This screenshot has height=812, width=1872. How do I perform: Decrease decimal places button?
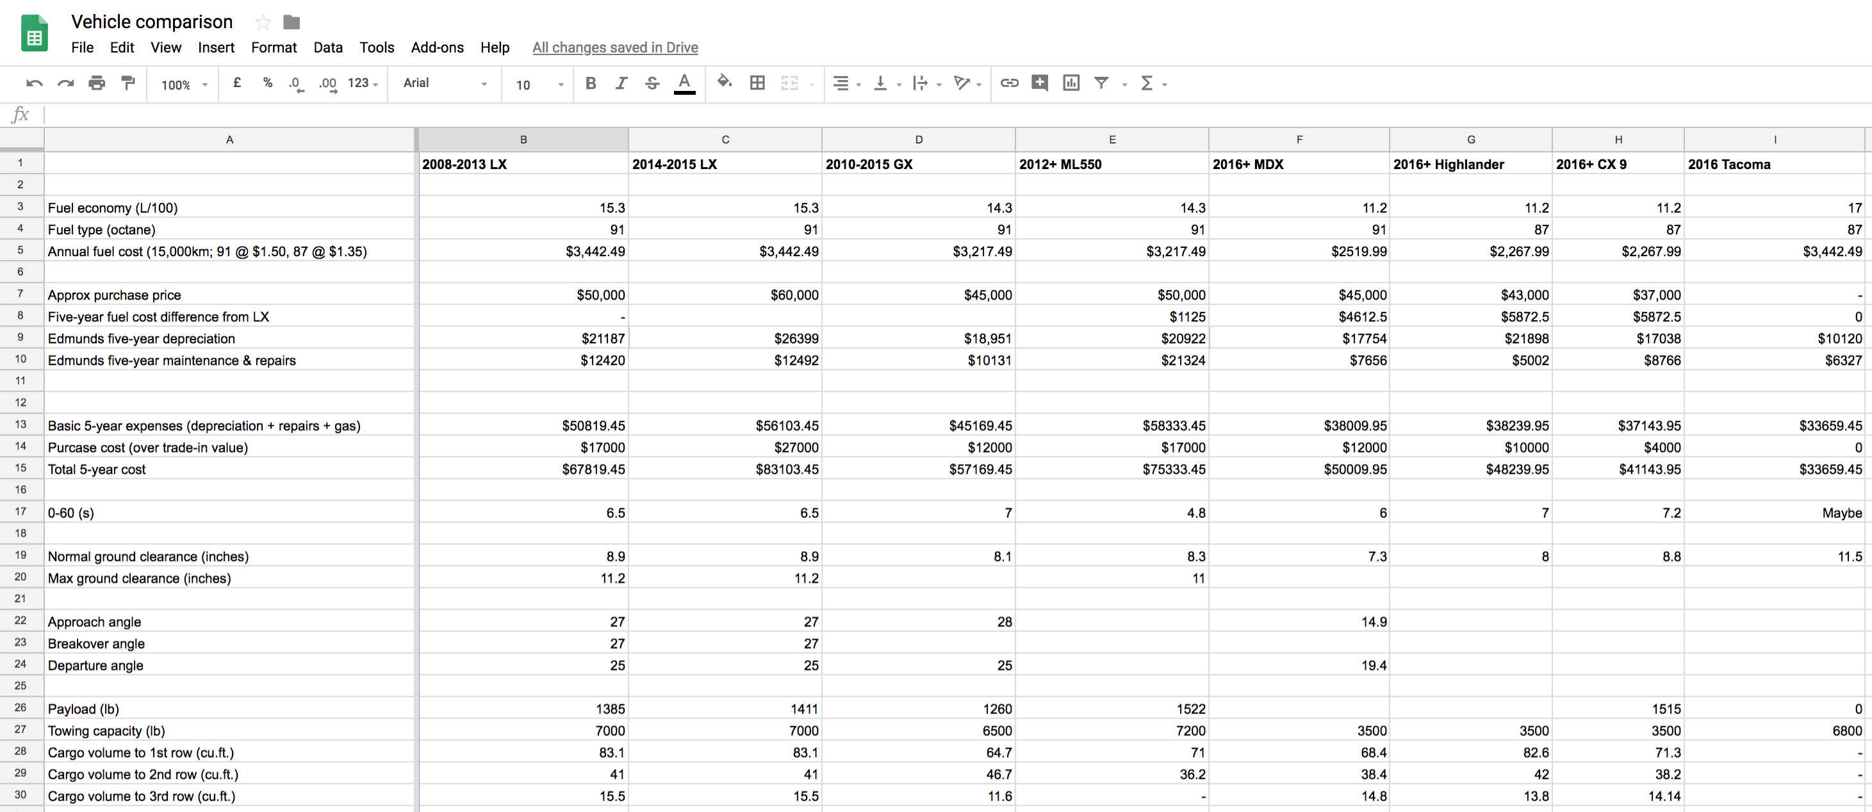[x=296, y=85]
